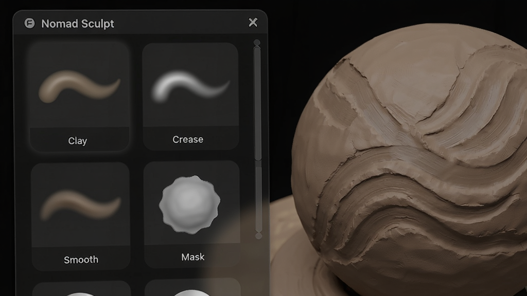This screenshot has width=527, height=296.
Task: Open the partially visible bottom-right brush tile
Action: pos(192,288)
